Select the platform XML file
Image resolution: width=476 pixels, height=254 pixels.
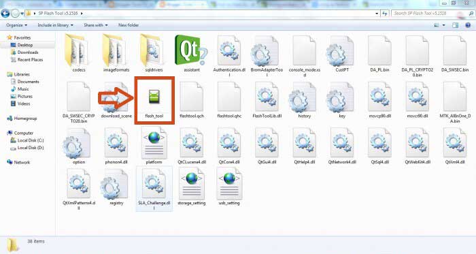pyautogui.click(x=154, y=146)
